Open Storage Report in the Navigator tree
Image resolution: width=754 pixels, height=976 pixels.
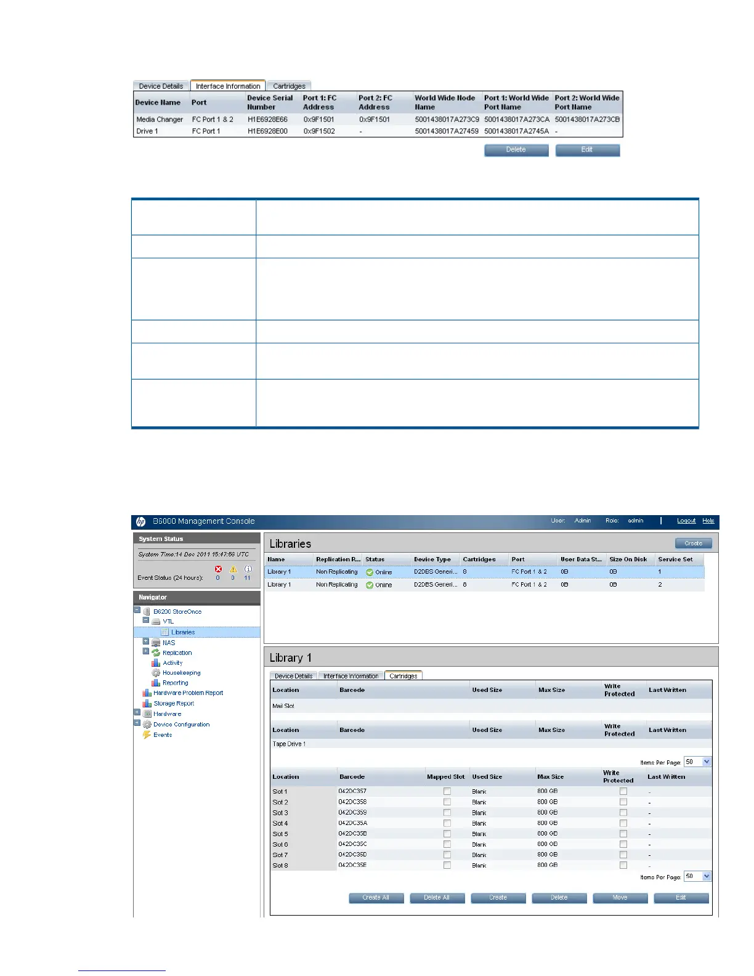pos(174,703)
